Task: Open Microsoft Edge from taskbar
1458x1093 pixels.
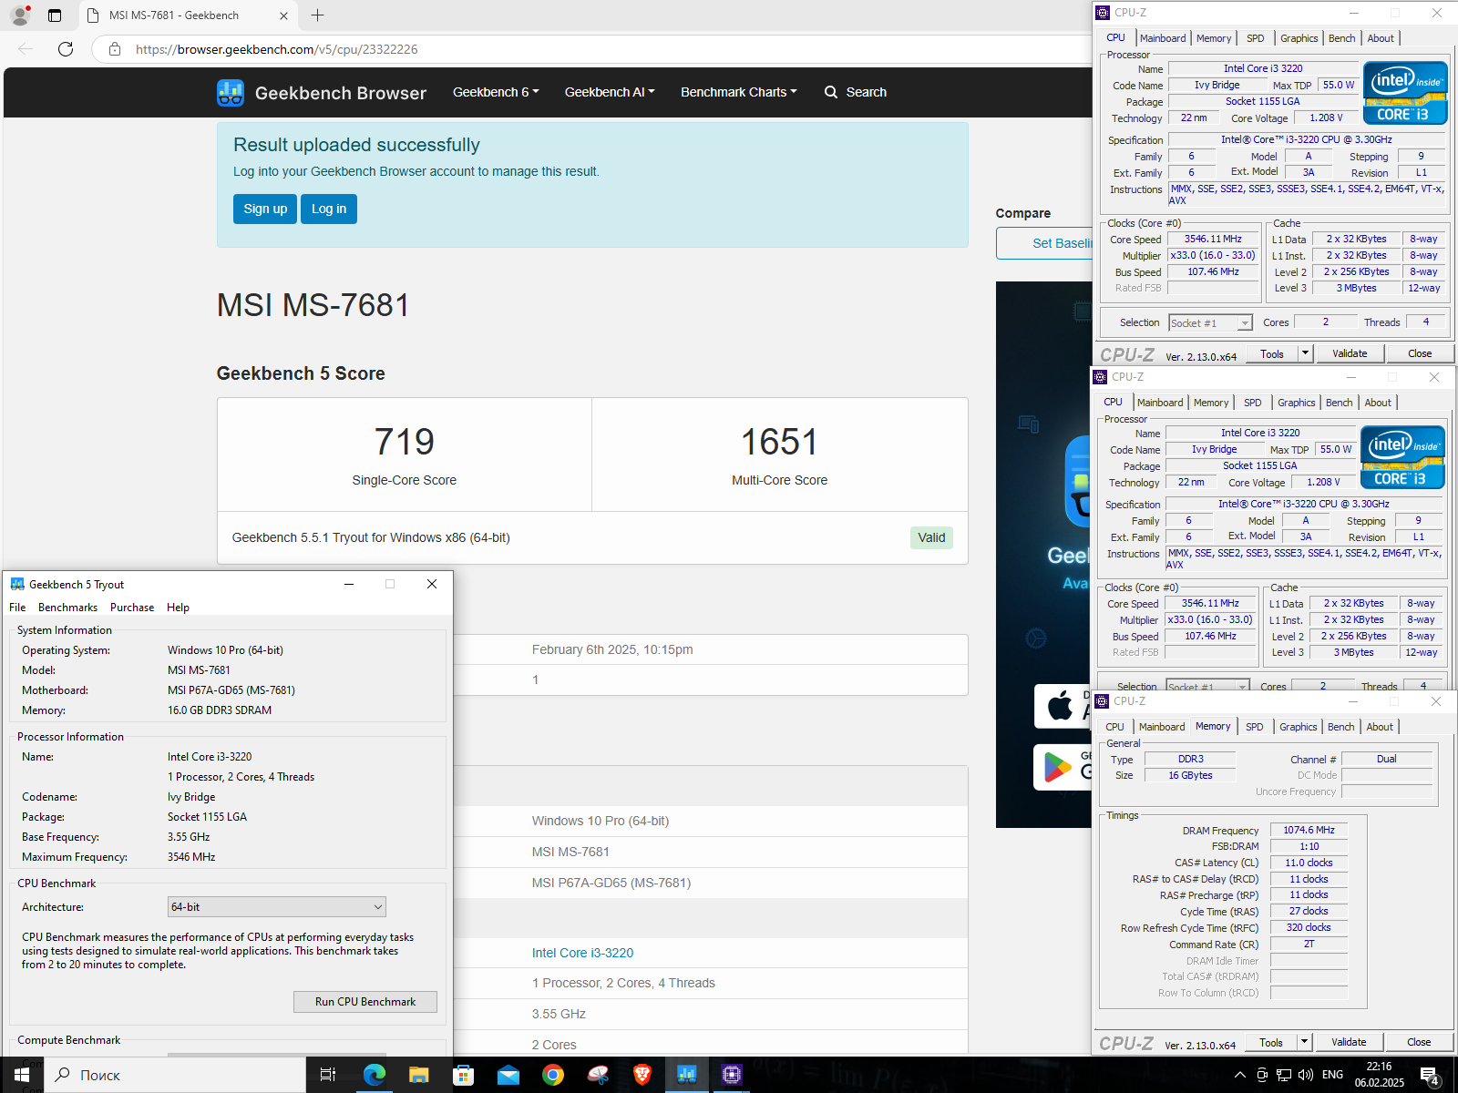Action: (x=374, y=1075)
